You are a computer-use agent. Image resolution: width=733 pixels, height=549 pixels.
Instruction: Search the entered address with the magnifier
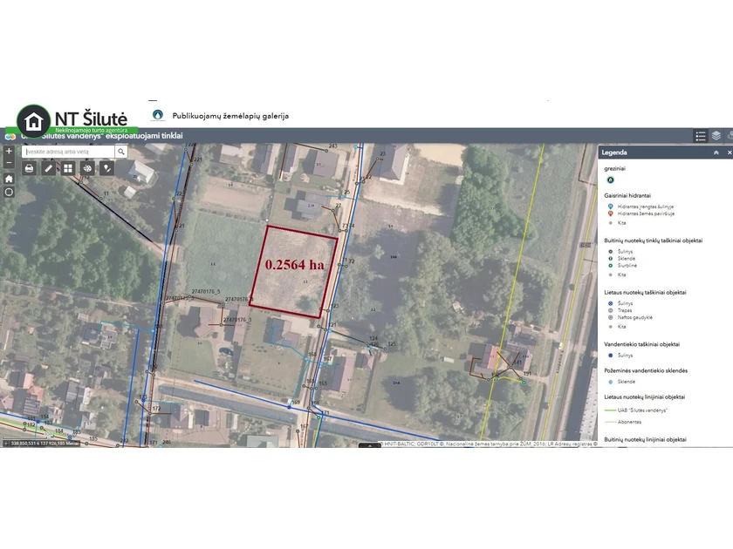click(121, 152)
